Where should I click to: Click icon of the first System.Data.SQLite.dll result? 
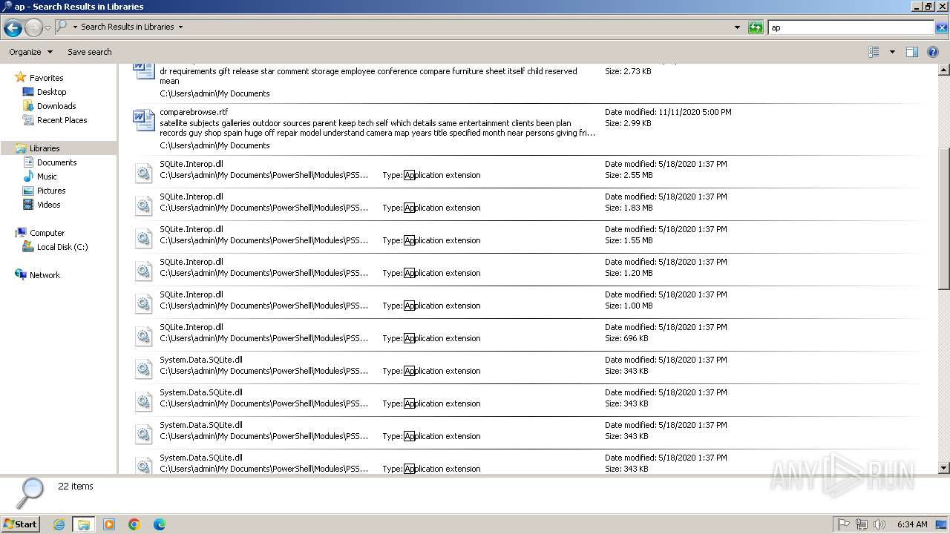(x=143, y=369)
